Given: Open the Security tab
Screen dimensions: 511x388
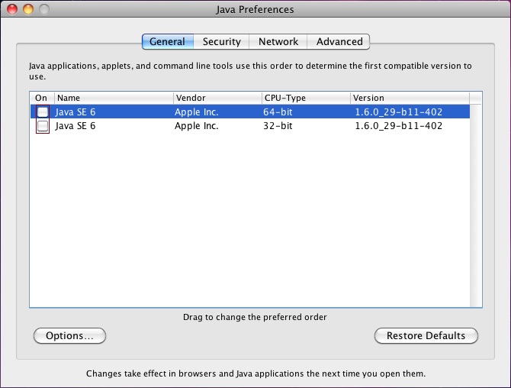Looking at the screenshot, I should point(221,41).
